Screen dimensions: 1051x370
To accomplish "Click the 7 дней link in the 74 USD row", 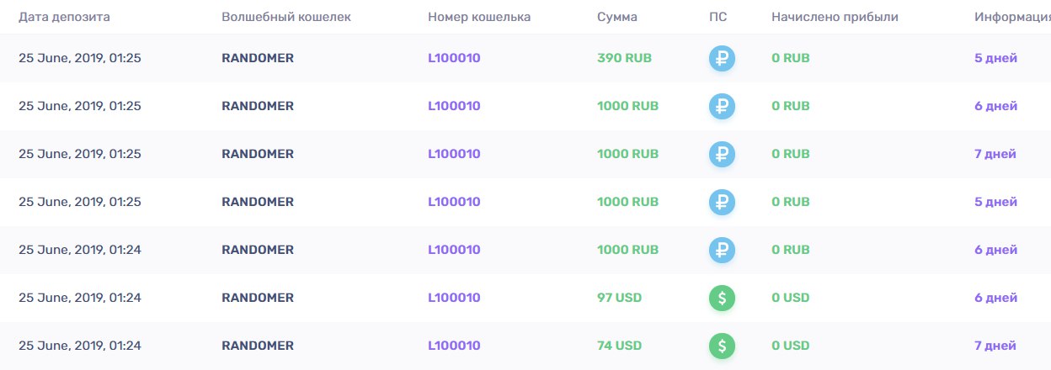I will [995, 346].
